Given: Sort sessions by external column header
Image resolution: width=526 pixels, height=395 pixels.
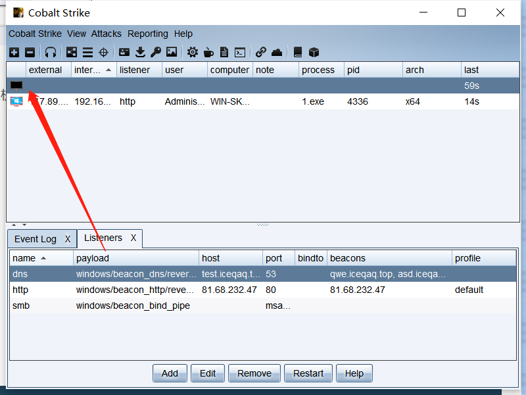Looking at the screenshot, I should coord(49,70).
